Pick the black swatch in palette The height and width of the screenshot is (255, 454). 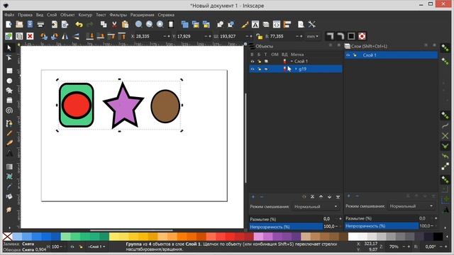(438, 237)
